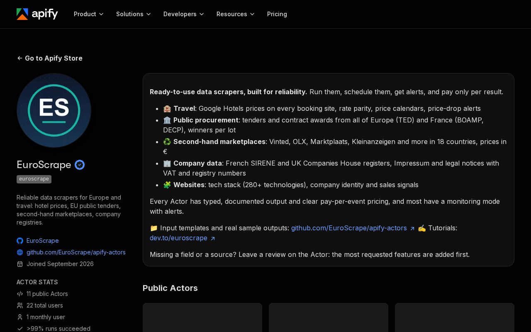Image resolution: width=531 pixels, height=332 pixels.
Task: Click the euroscrape username tag
Action: coord(34,179)
